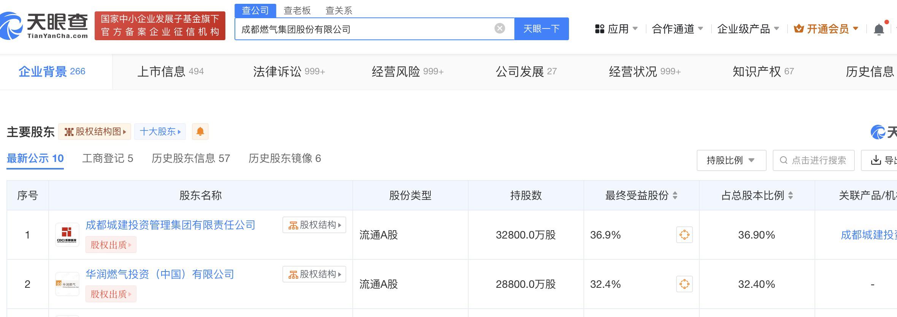Open 股权出质 tag under 成都城建投资管理集团

[111, 245]
